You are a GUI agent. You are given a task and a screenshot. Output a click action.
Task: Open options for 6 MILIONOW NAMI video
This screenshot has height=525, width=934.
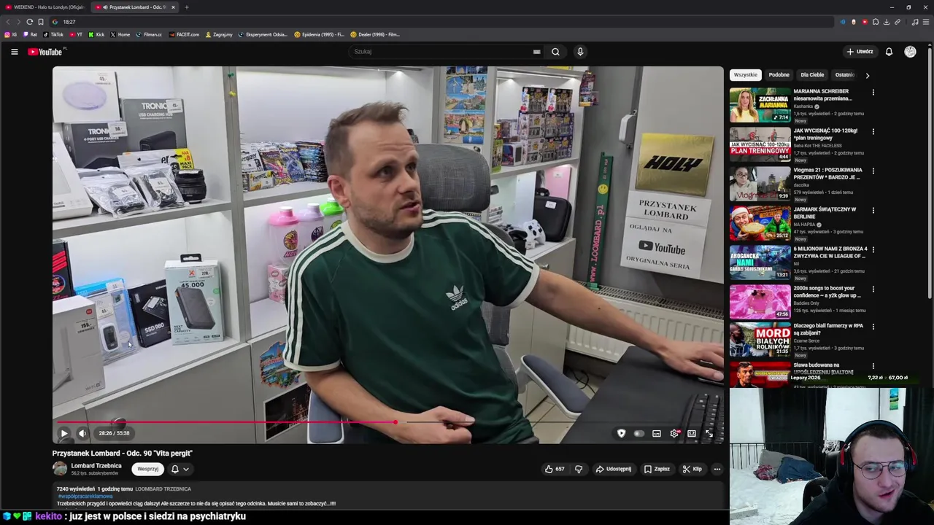[x=873, y=250]
